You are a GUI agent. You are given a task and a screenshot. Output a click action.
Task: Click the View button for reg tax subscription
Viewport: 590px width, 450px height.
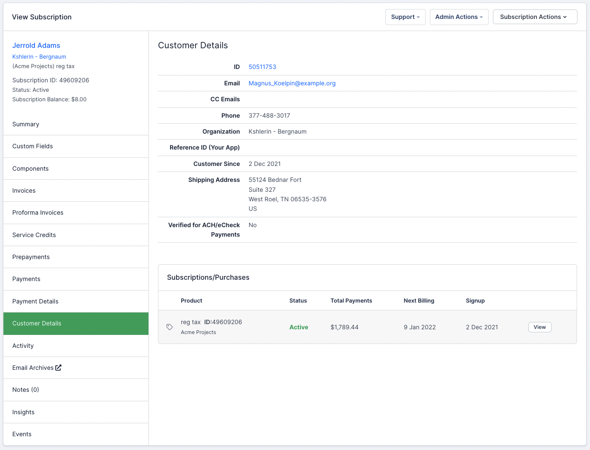pyautogui.click(x=540, y=327)
